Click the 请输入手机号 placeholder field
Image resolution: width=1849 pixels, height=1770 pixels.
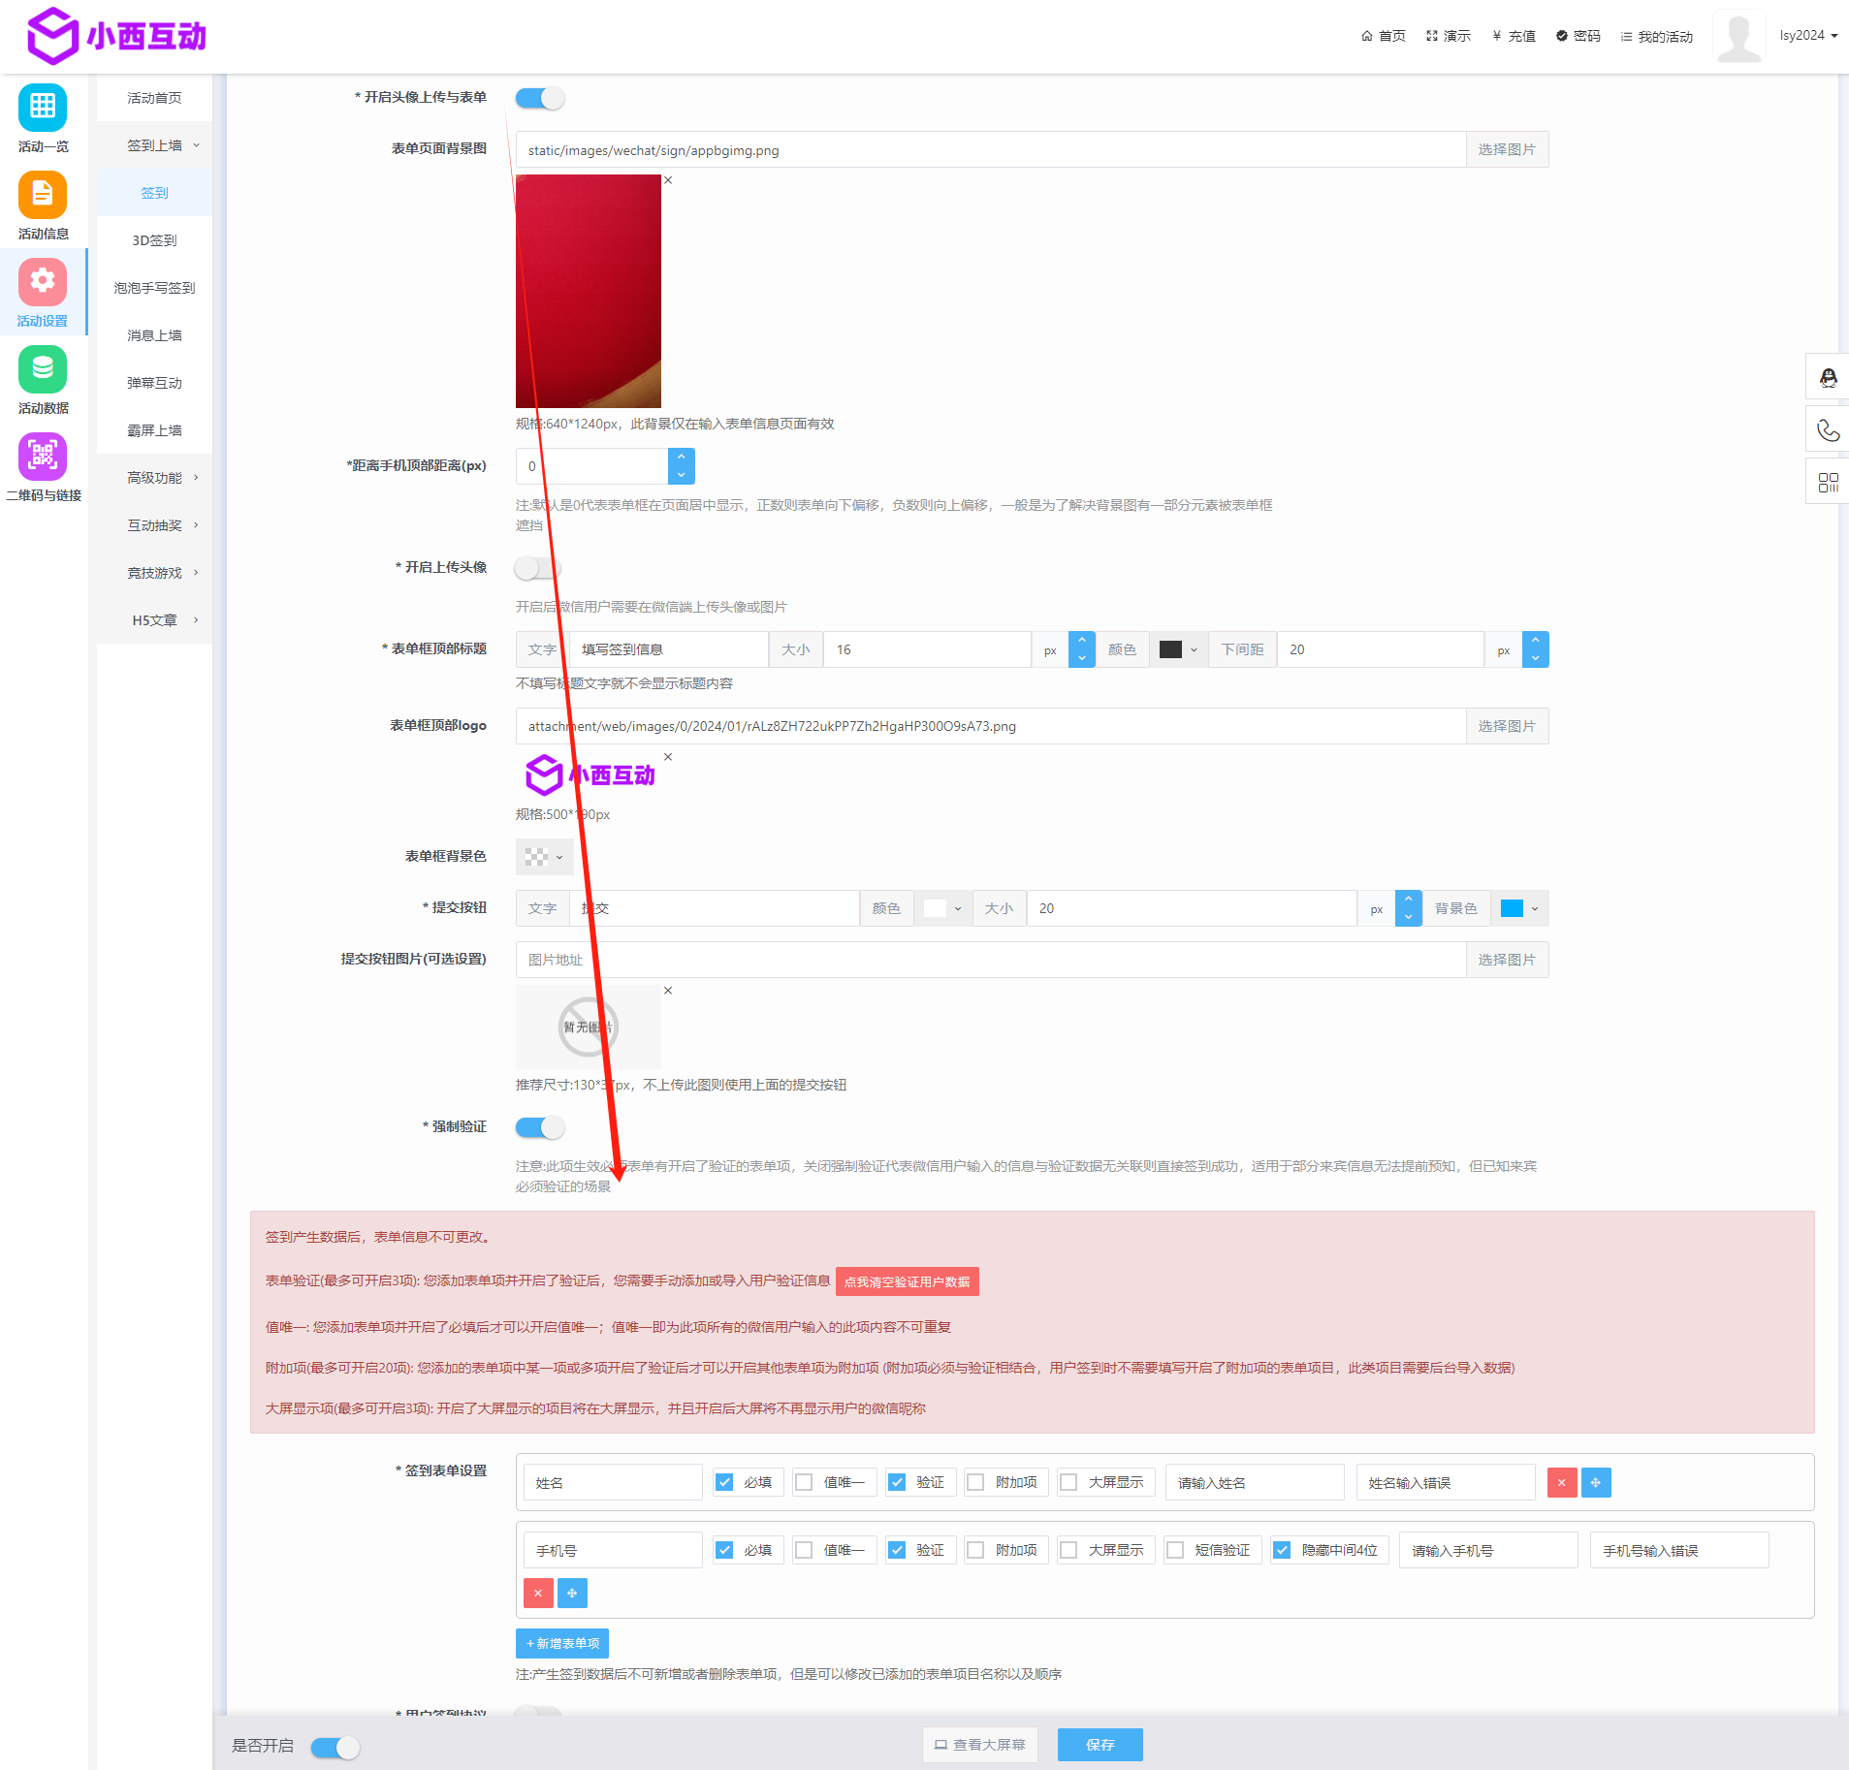tap(1488, 1550)
